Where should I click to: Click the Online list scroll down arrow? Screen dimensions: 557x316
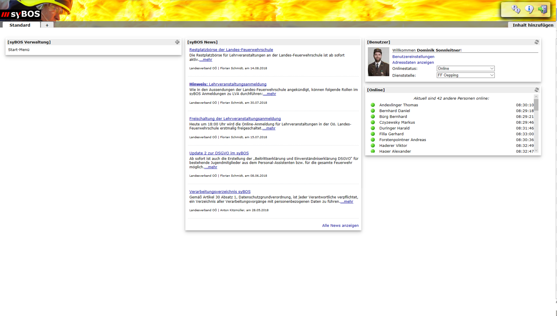[x=536, y=150]
